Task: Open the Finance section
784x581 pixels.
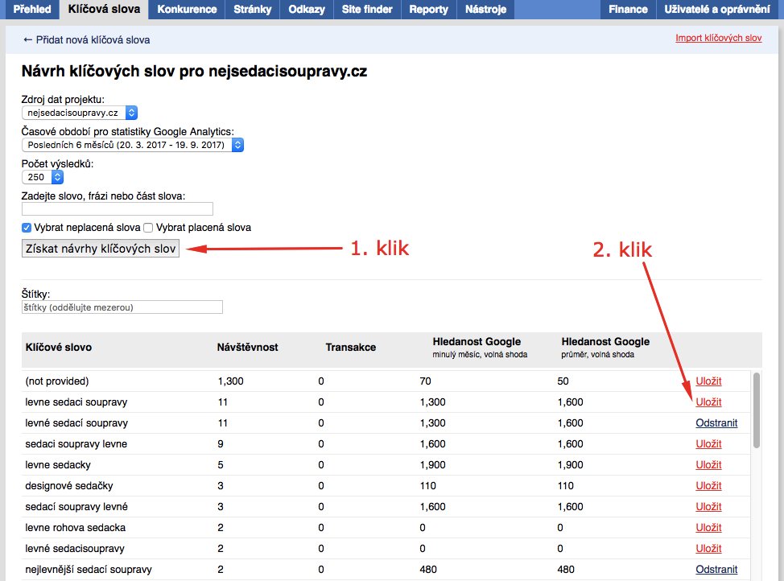Action: coord(627,10)
